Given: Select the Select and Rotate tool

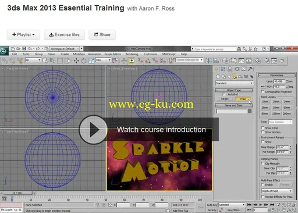Looking at the screenshot, I should click(84, 61).
